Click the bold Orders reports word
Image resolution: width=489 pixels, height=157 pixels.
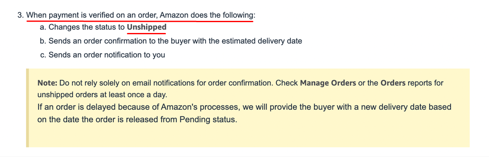(x=393, y=83)
